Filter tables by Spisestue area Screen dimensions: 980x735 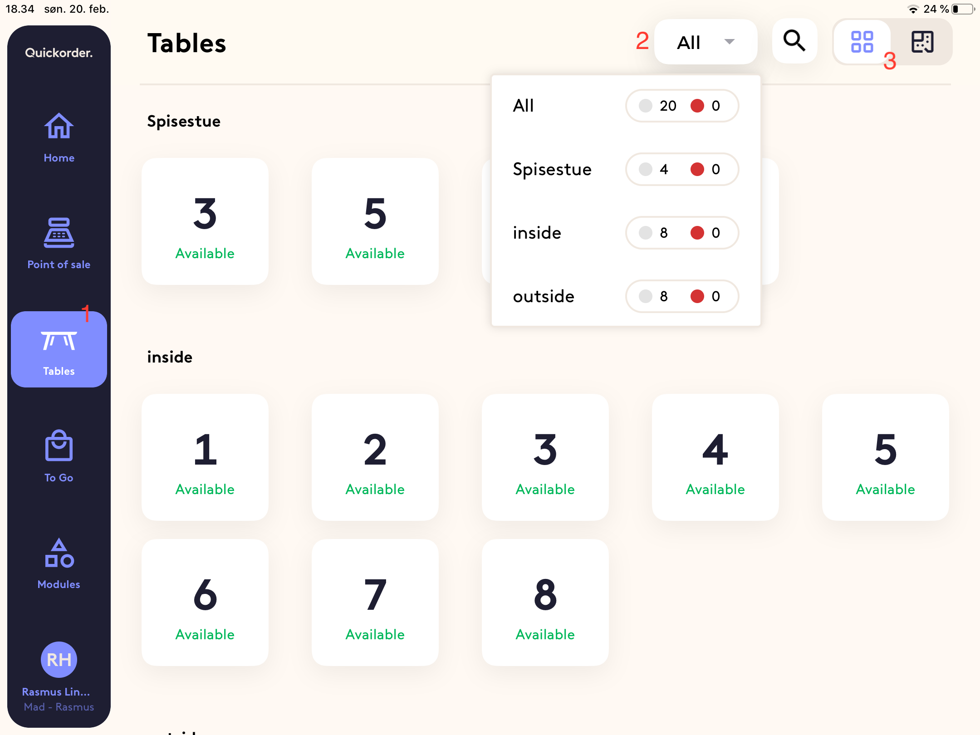(626, 169)
